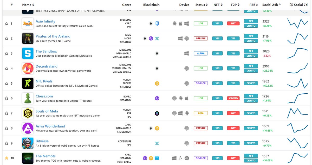Click the Ariva Wonderland purple logo

coord(28,128)
